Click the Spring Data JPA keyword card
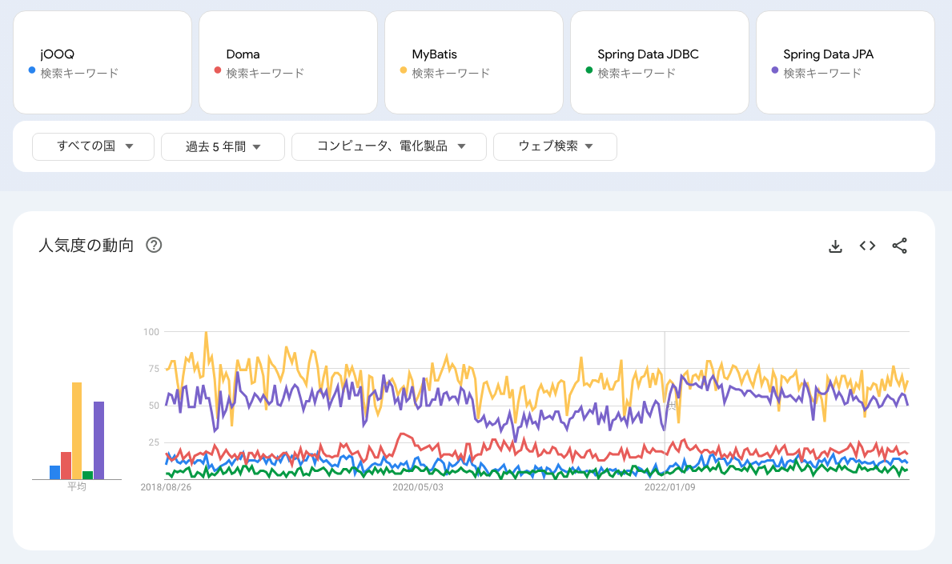Viewport: 952px width, 564px height. click(846, 62)
